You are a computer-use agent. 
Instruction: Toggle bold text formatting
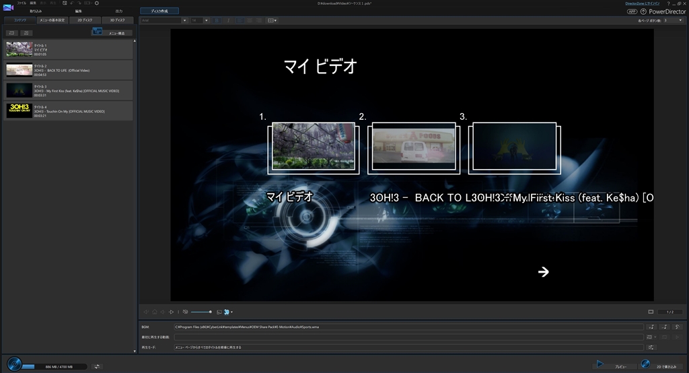pyautogui.click(x=217, y=20)
